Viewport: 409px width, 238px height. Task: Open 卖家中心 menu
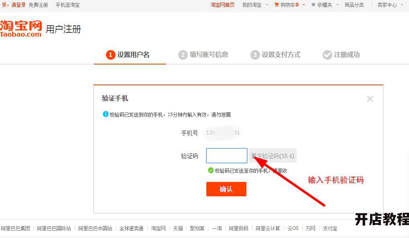click(x=387, y=5)
